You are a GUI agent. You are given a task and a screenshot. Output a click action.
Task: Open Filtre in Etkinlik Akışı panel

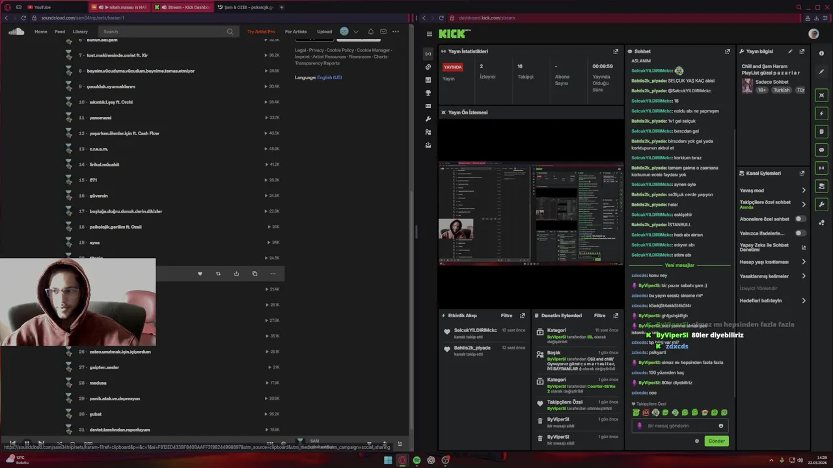pyautogui.click(x=506, y=315)
